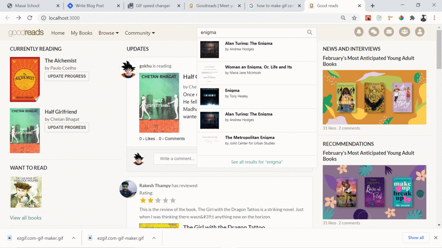Open a new browser tab with plus
442x248 pixels.
click(x=373, y=6)
